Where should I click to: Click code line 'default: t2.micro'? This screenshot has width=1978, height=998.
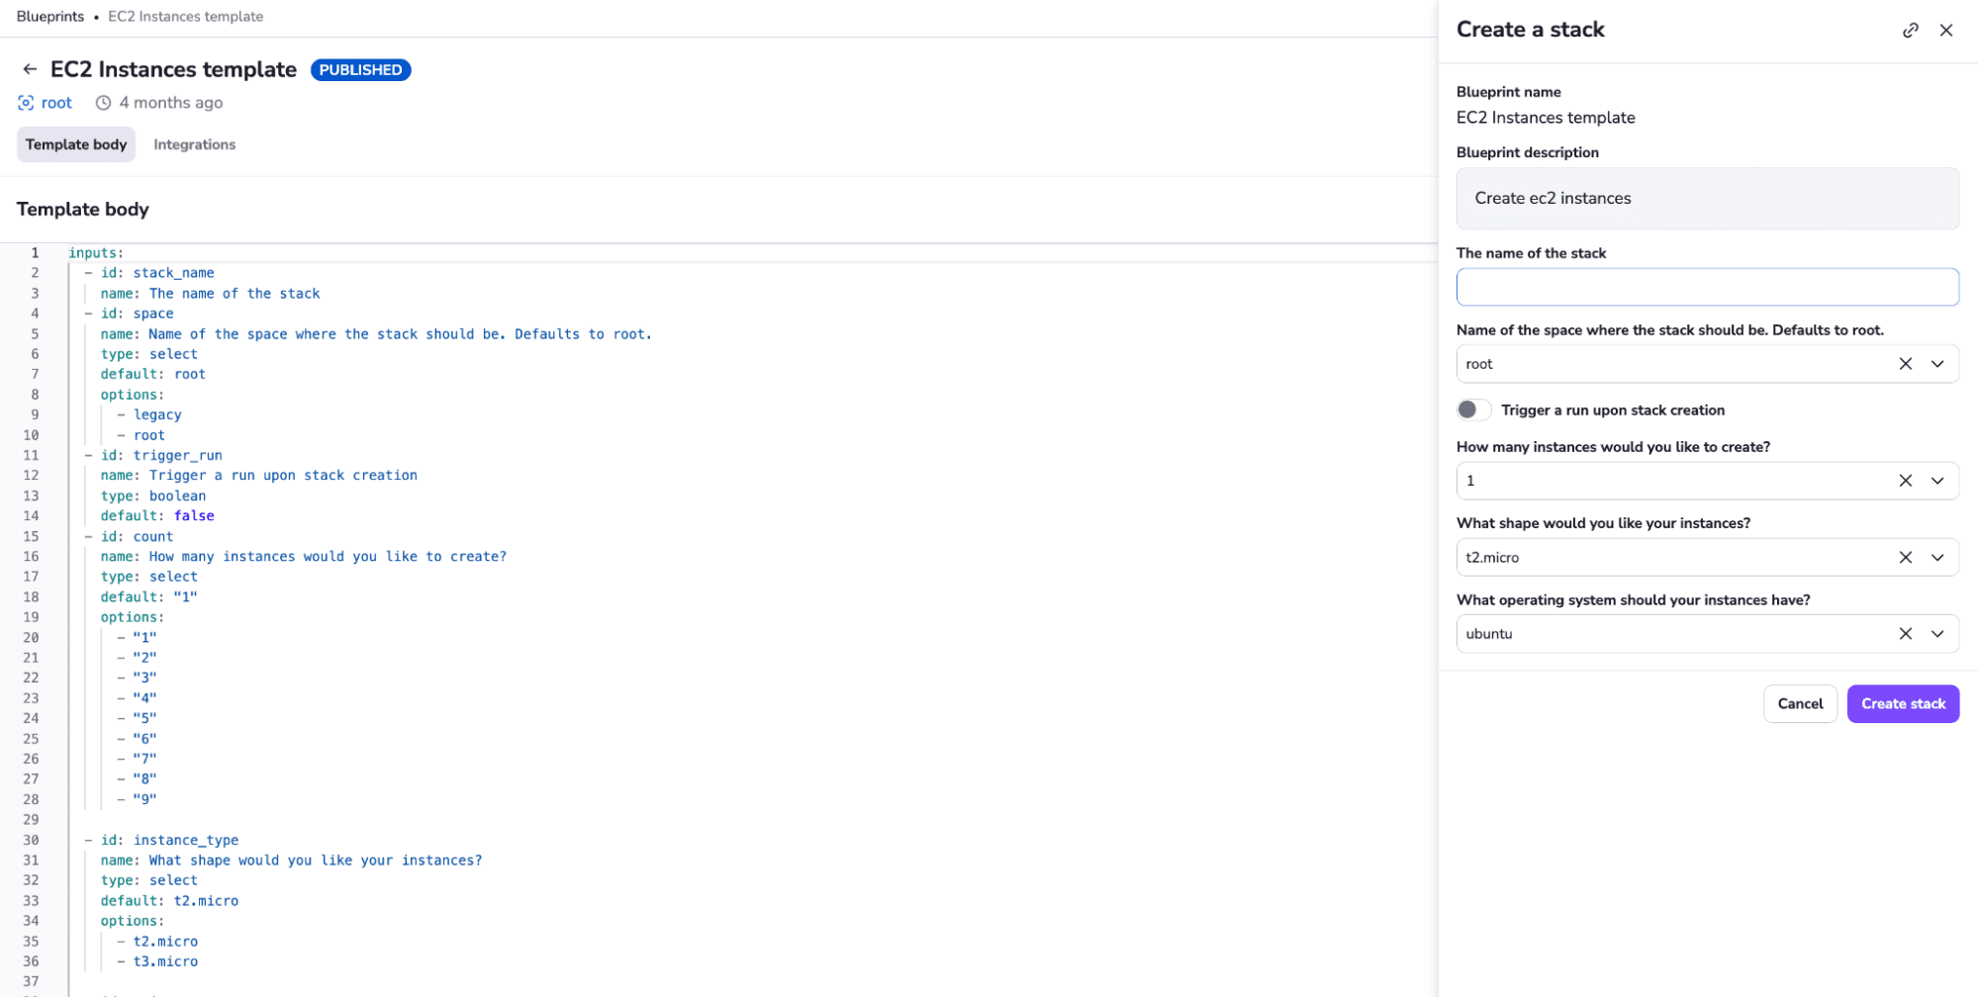pos(169,901)
